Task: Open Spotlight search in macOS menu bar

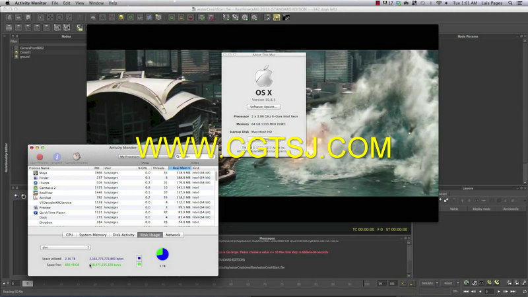Action: 510,3
